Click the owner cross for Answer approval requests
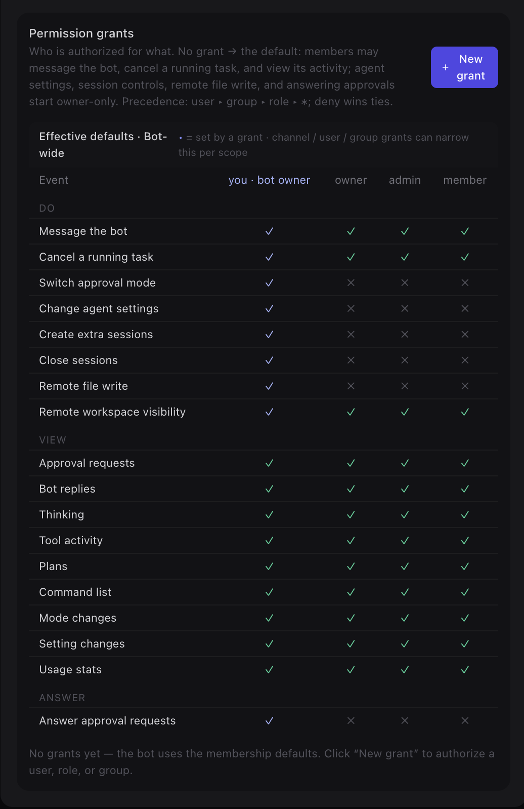 351,721
